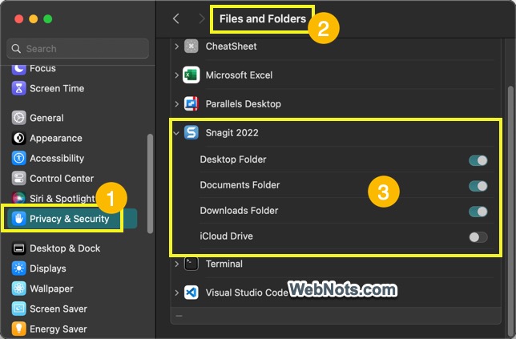Open Control Center settings label
The height and width of the screenshot is (339, 516).
point(62,179)
